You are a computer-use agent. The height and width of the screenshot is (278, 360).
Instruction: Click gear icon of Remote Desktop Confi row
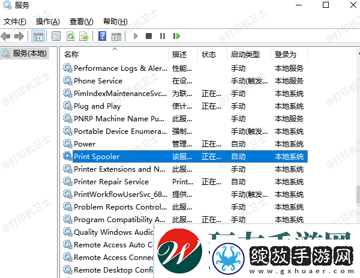(x=67, y=270)
